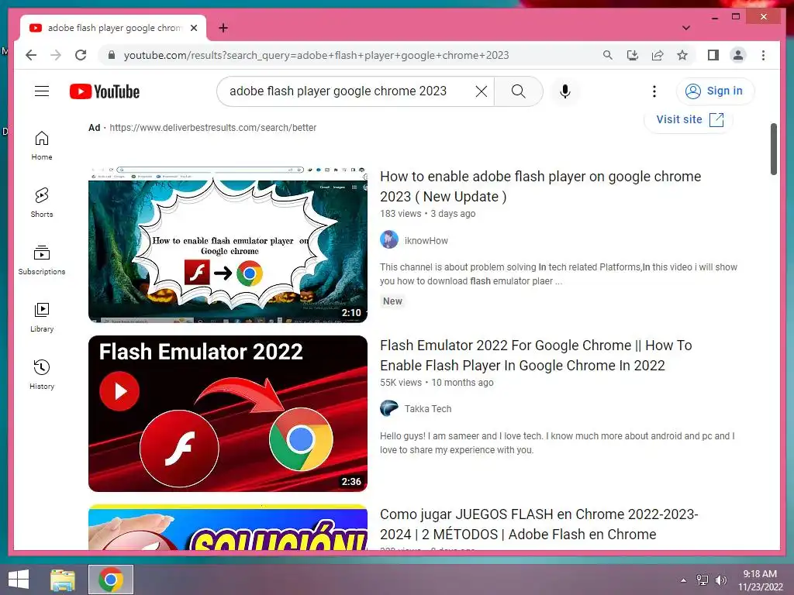Click '183 views • 3 days ago' text
The image size is (794, 595).
click(x=427, y=214)
